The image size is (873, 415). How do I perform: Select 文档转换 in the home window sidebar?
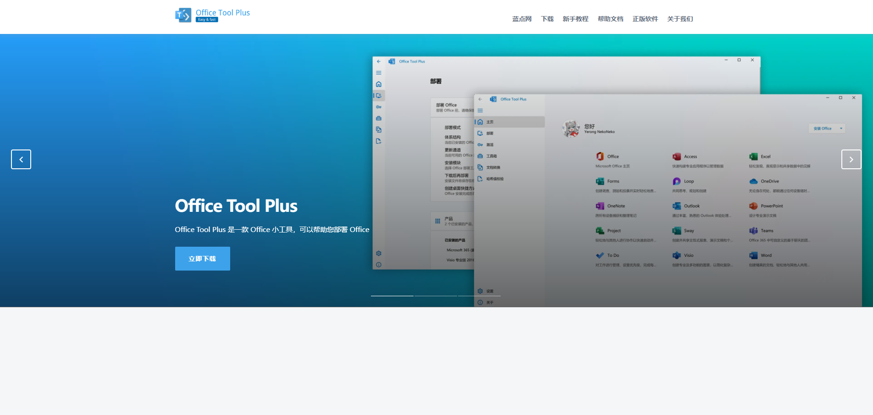[x=509, y=167]
